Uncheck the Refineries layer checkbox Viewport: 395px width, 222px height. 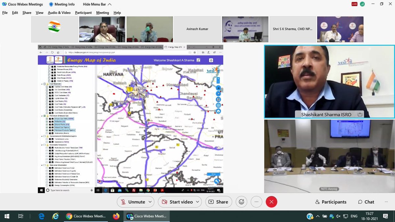click(x=47, y=121)
